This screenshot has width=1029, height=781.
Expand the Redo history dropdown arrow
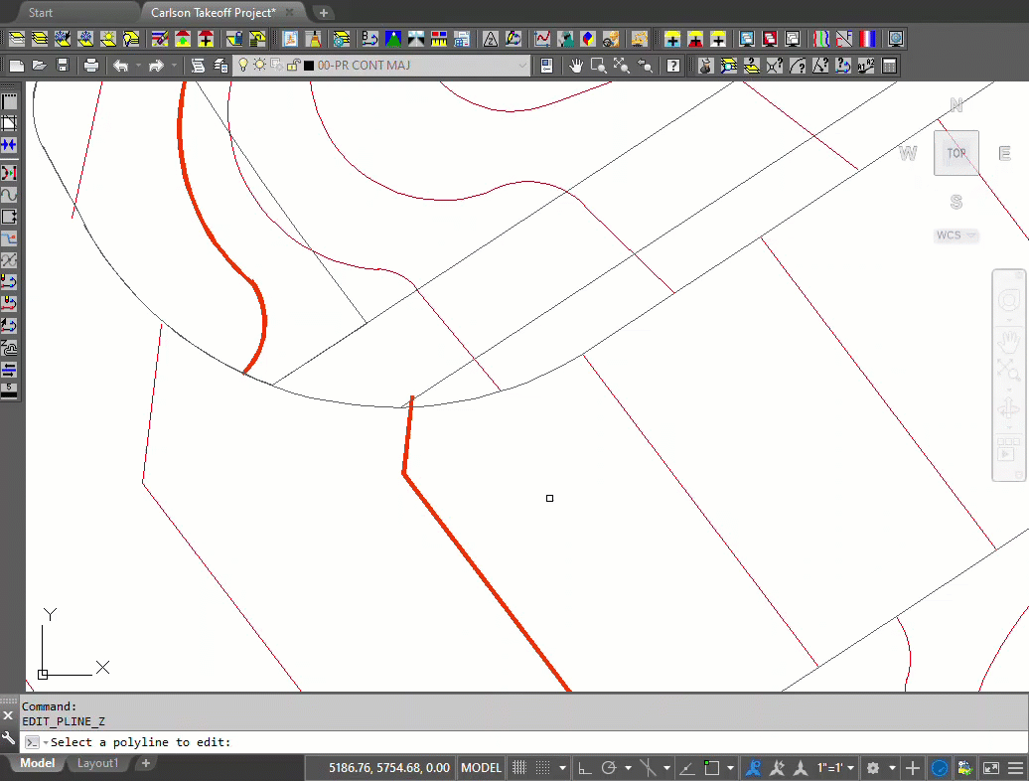[174, 66]
